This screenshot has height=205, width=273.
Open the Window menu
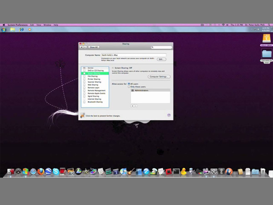(x=47, y=25)
